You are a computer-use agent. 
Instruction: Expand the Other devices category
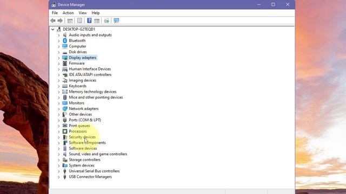59,115
